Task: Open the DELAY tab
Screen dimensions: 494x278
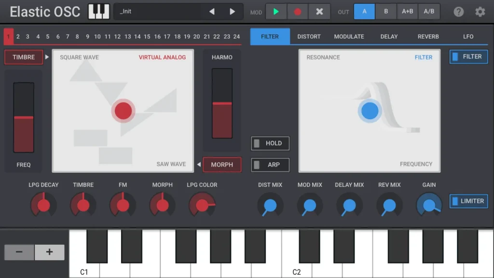Action: tap(389, 37)
